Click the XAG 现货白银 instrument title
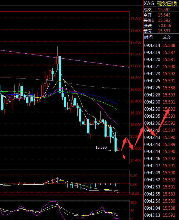 160,4
